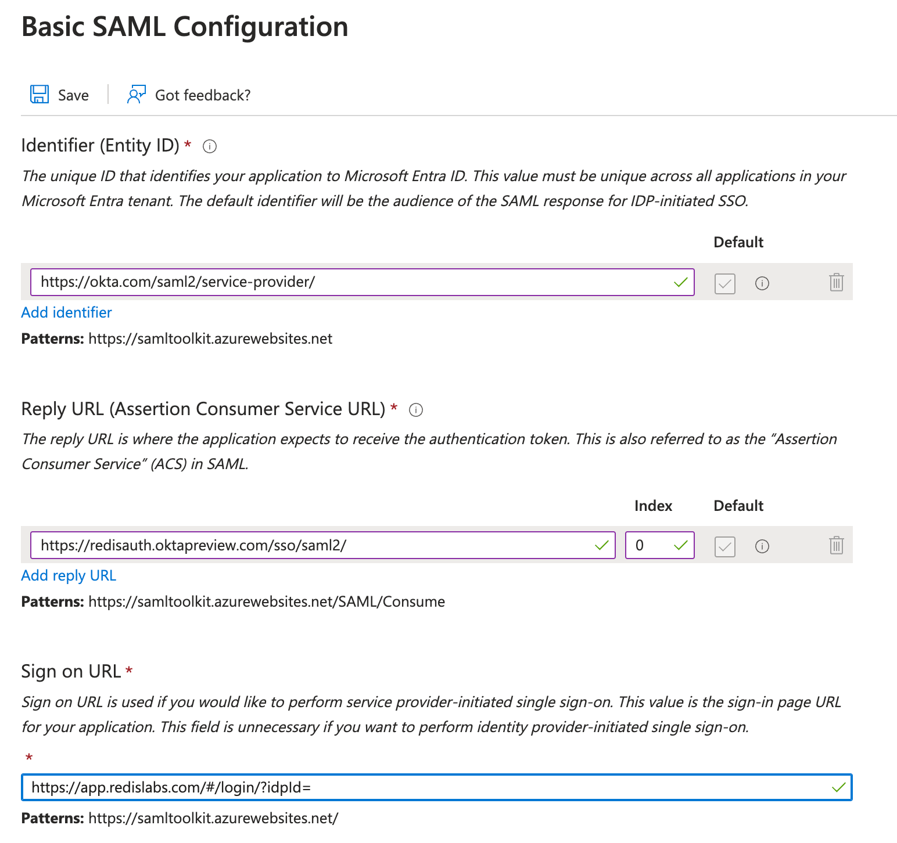Viewport: 897px width, 843px height.
Task: Delete the redisauth reply URL with trash icon
Action: click(x=836, y=546)
